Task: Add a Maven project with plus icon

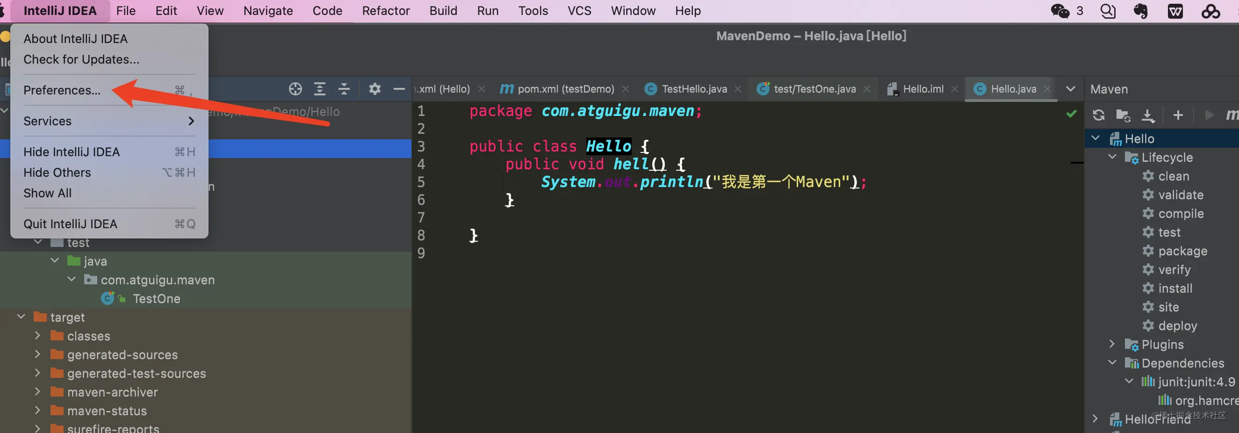Action: pyautogui.click(x=1178, y=115)
